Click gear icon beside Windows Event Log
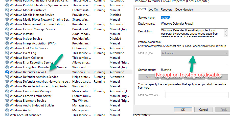This screenshot has height=116, width=230. 7,53
